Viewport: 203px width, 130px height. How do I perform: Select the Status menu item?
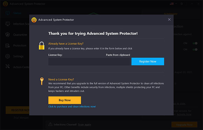coord(17,13)
